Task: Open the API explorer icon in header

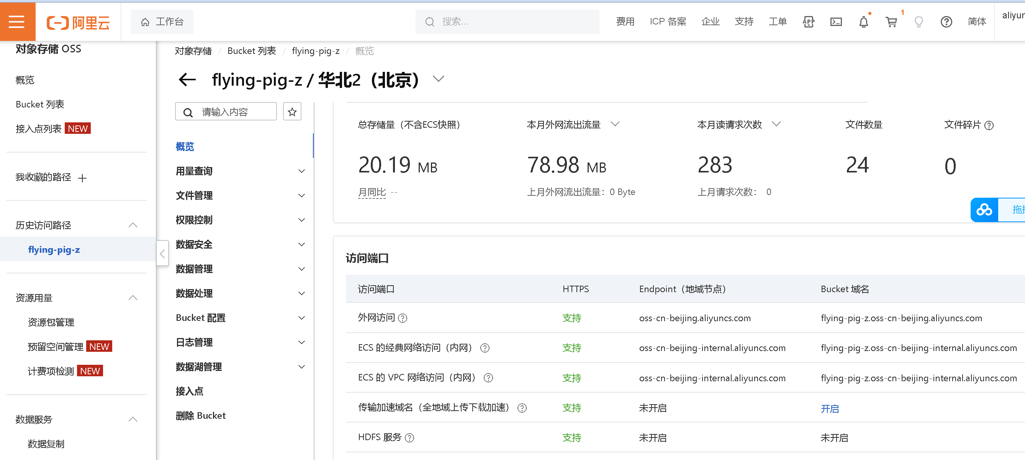Action: pyautogui.click(x=808, y=22)
